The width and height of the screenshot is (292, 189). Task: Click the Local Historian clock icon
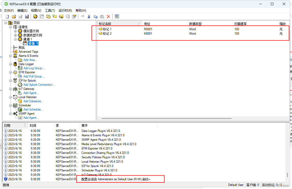(x=15, y=97)
